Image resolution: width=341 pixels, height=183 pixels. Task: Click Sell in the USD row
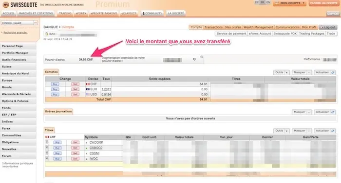(x=75, y=95)
